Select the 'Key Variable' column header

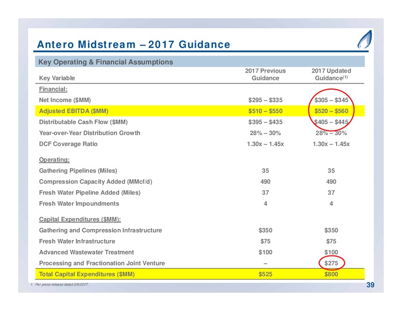click(57, 78)
